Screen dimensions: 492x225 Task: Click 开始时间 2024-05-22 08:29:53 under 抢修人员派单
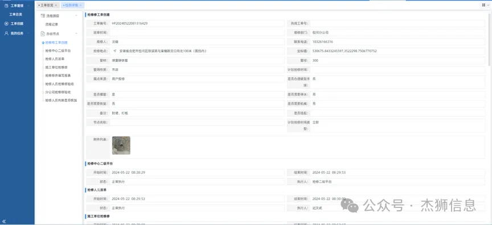pos(128,199)
